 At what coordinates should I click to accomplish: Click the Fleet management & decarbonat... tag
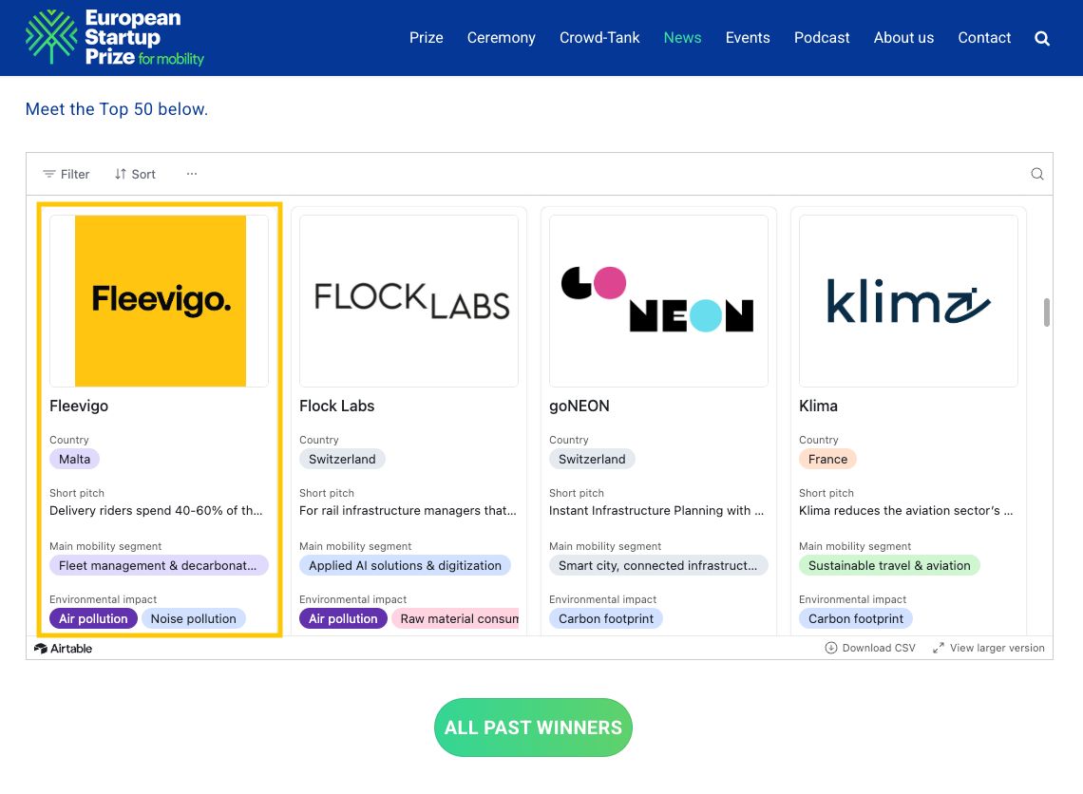click(159, 565)
